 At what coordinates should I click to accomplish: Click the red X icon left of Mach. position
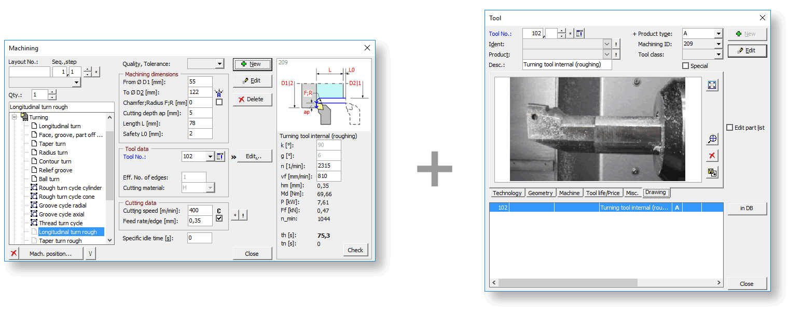click(14, 254)
